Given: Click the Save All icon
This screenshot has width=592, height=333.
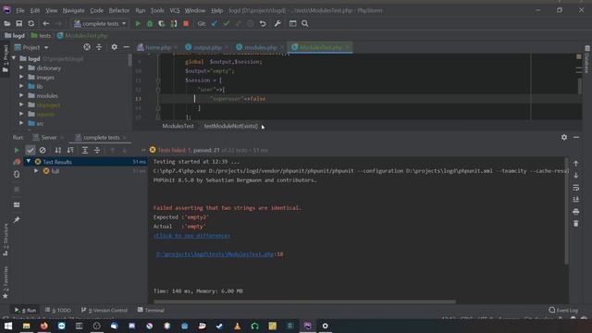Looking at the screenshot, I should (18, 23).
